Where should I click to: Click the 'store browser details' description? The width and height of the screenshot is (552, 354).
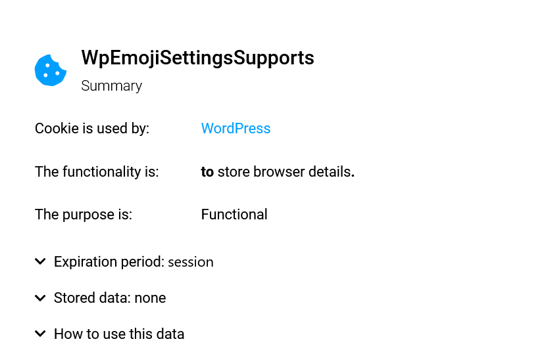[284, 172]
